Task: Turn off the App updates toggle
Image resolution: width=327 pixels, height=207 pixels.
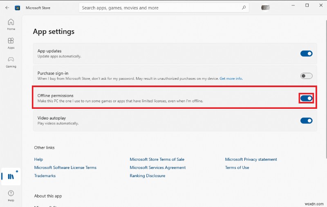Action: (306, 54)
